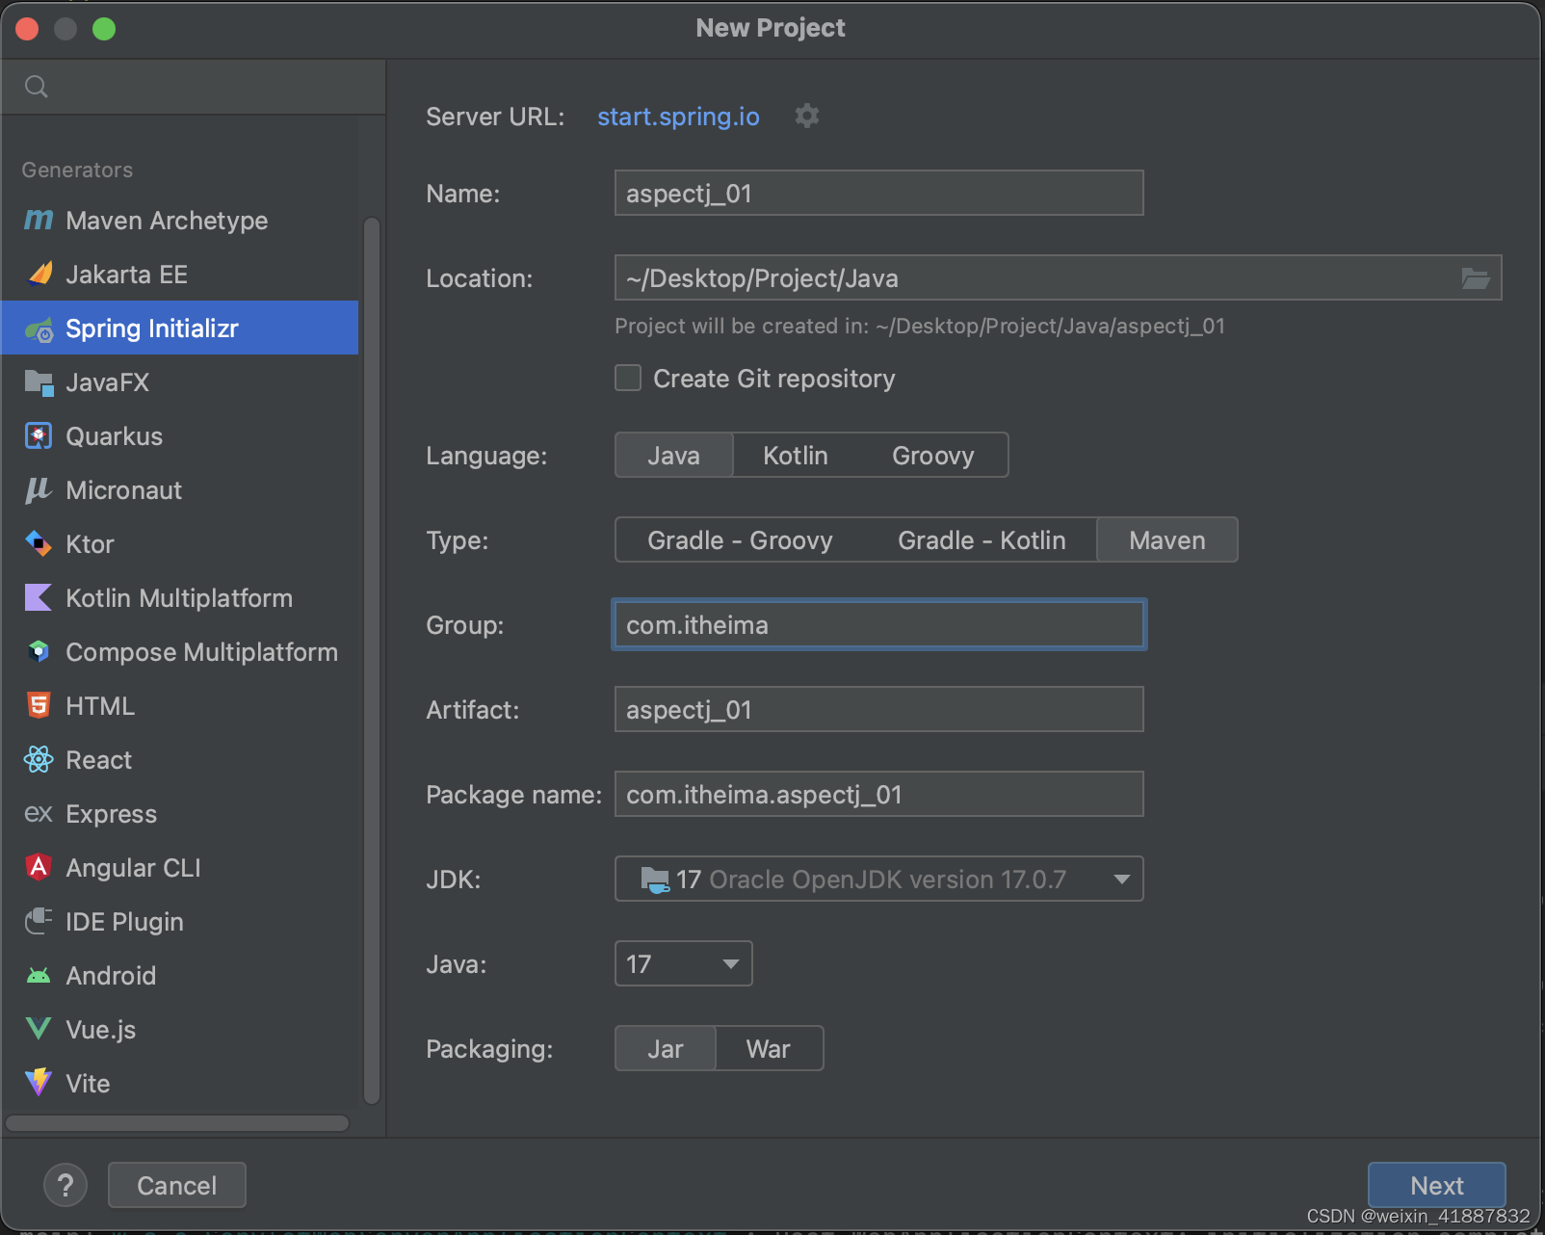The height and width of the screenshot is (1235, 1545).
Task: Click the IDE Plugin plug icon
Action: [x=39, y=922]
